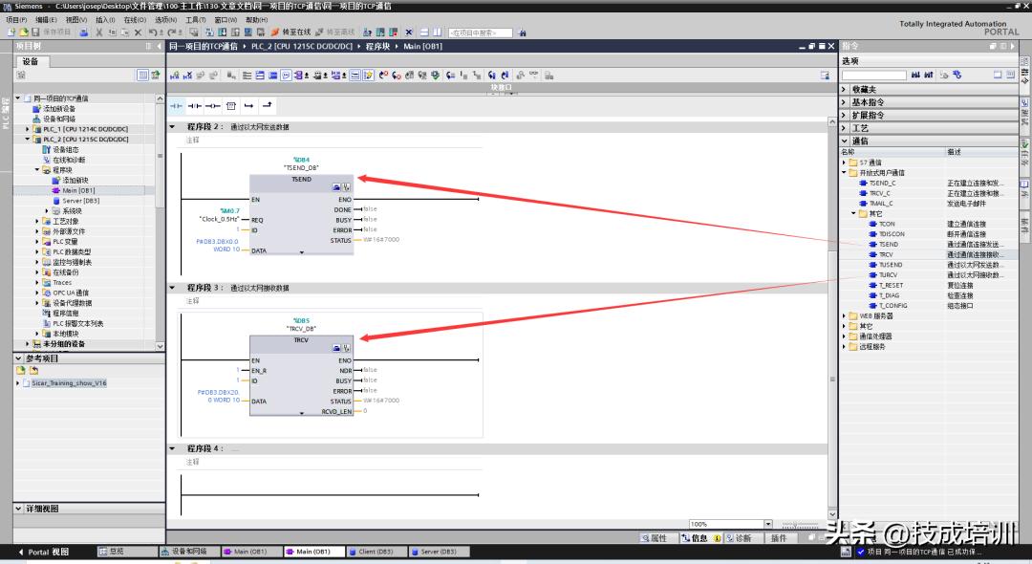Open the 在线(O) menu
The width and height of the screenshot is (1032, 564).
[x=135, y=20]
